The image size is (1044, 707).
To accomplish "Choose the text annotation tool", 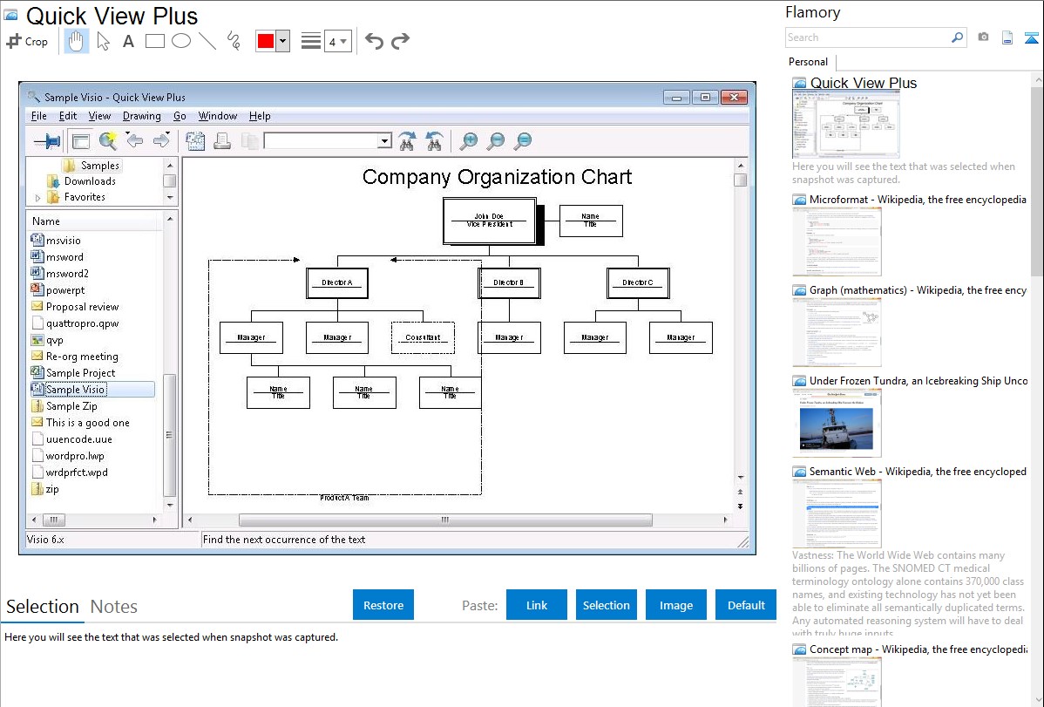I will pos(128,41).
